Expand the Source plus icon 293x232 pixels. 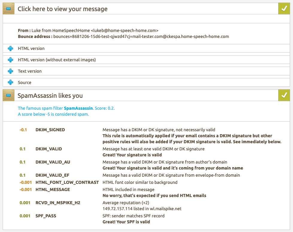click(x=10, y=82)
